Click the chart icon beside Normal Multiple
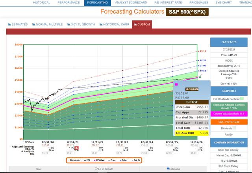Image resolution: width=252 pixels, height=173 pixels. [34, 24]
